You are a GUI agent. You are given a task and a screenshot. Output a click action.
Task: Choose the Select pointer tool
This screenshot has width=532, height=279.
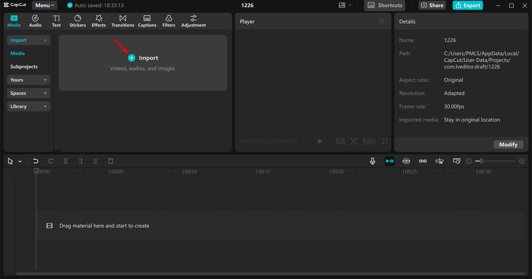(10, 161)
